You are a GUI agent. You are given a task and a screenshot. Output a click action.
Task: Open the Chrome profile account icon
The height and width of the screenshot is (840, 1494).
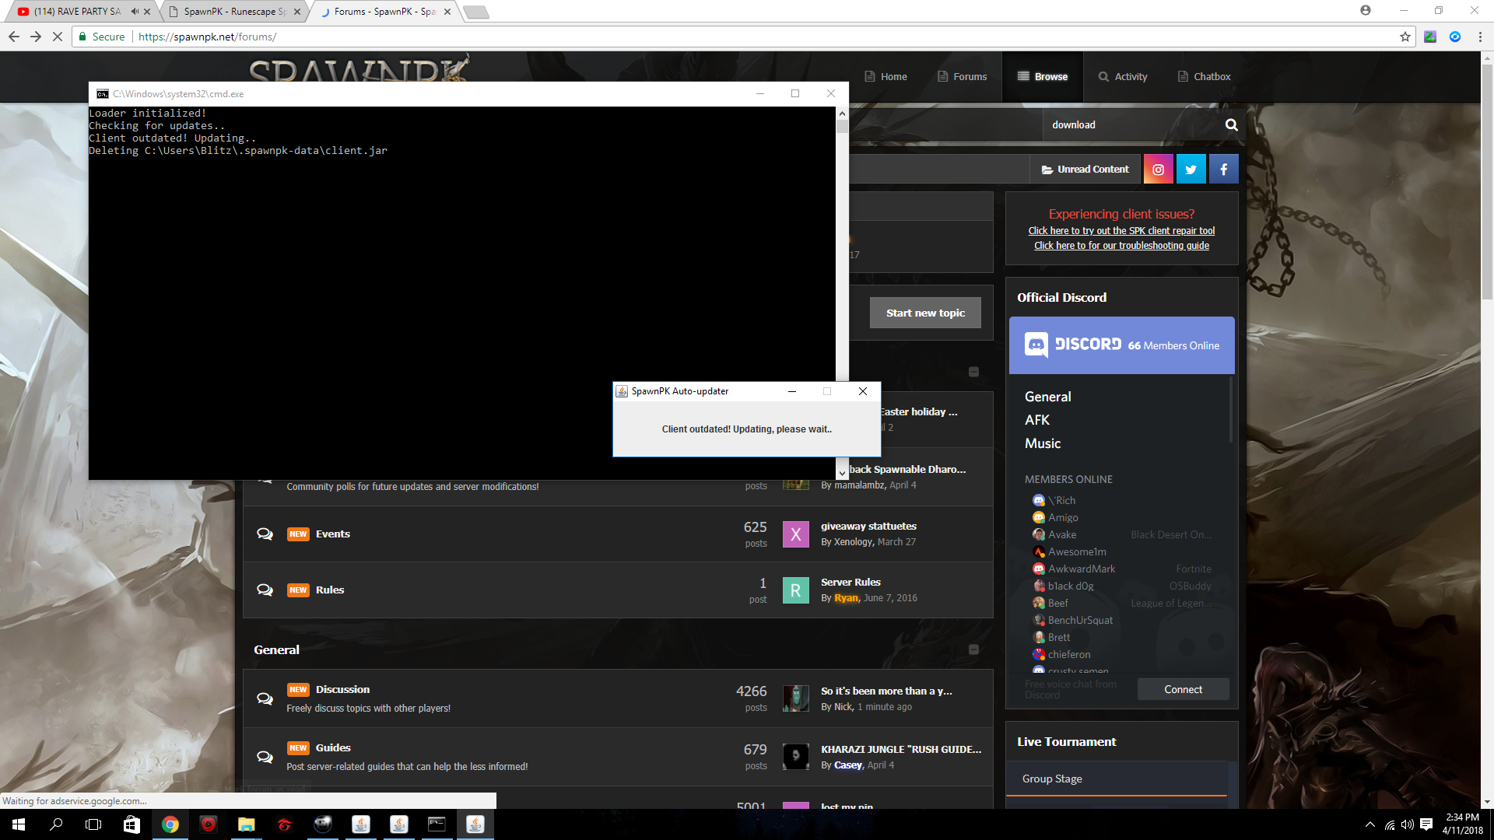[1366, 10]
